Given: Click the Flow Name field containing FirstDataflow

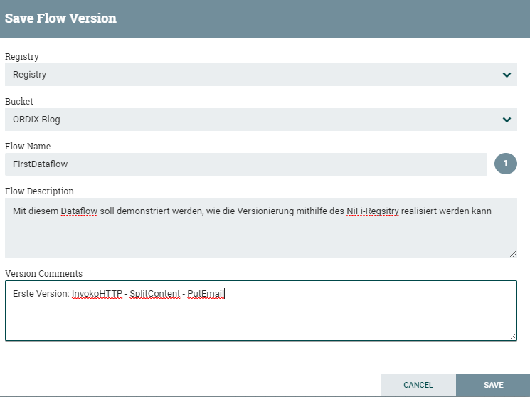Looking at the screenshot, I should pos(245,164).
